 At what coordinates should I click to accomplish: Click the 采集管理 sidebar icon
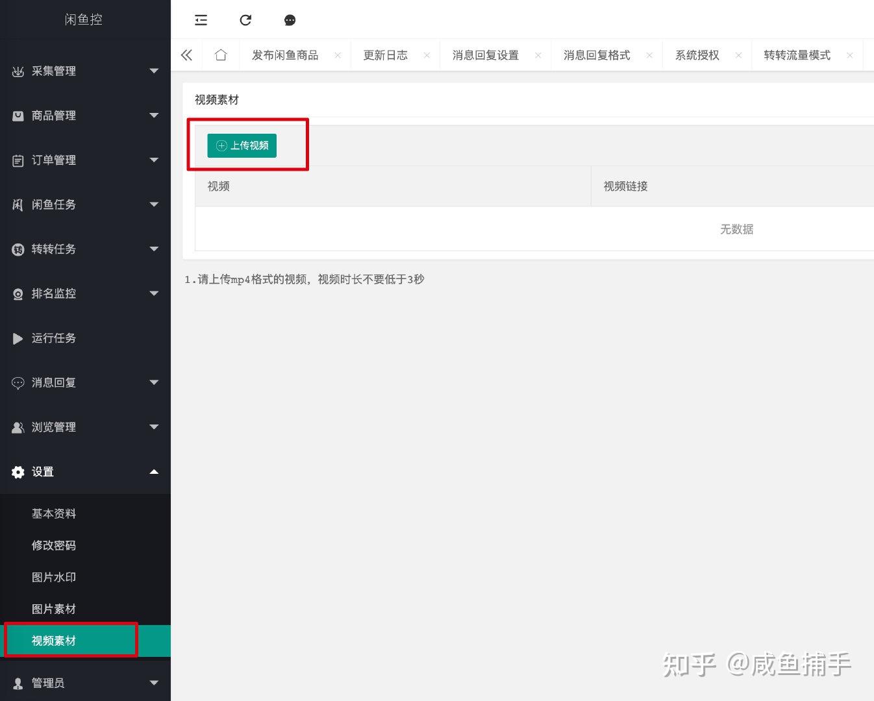(18, 71)
